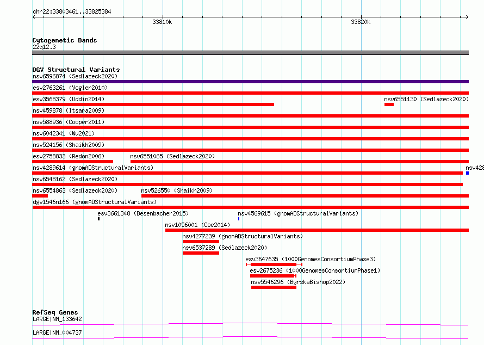Open LARGE|NM_133642 gene label
The image size is (484, 345).
pos(57,319)
